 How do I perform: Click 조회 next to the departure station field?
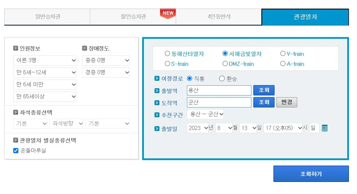(x=264, y=90)
